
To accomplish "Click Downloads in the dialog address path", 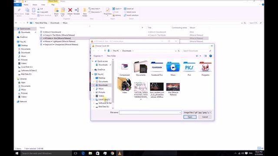I will tap(127, 51).
